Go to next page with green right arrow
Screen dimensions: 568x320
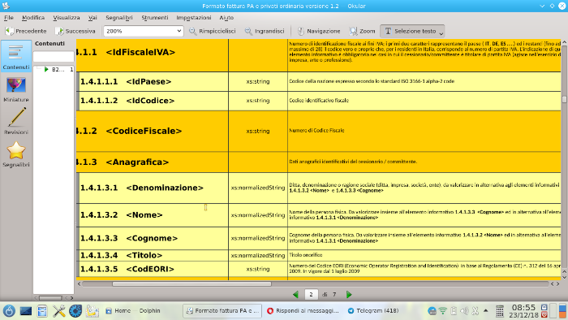pyautogui.click(x=349, y=295)
